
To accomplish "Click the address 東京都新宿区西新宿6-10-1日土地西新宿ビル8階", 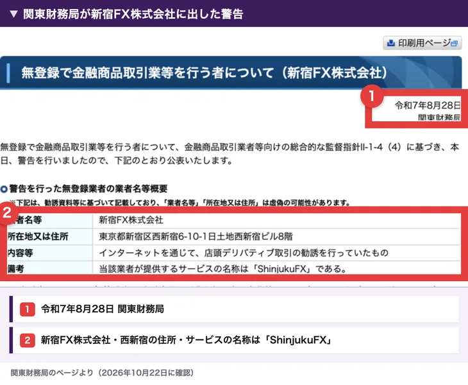I will (277, 237).
